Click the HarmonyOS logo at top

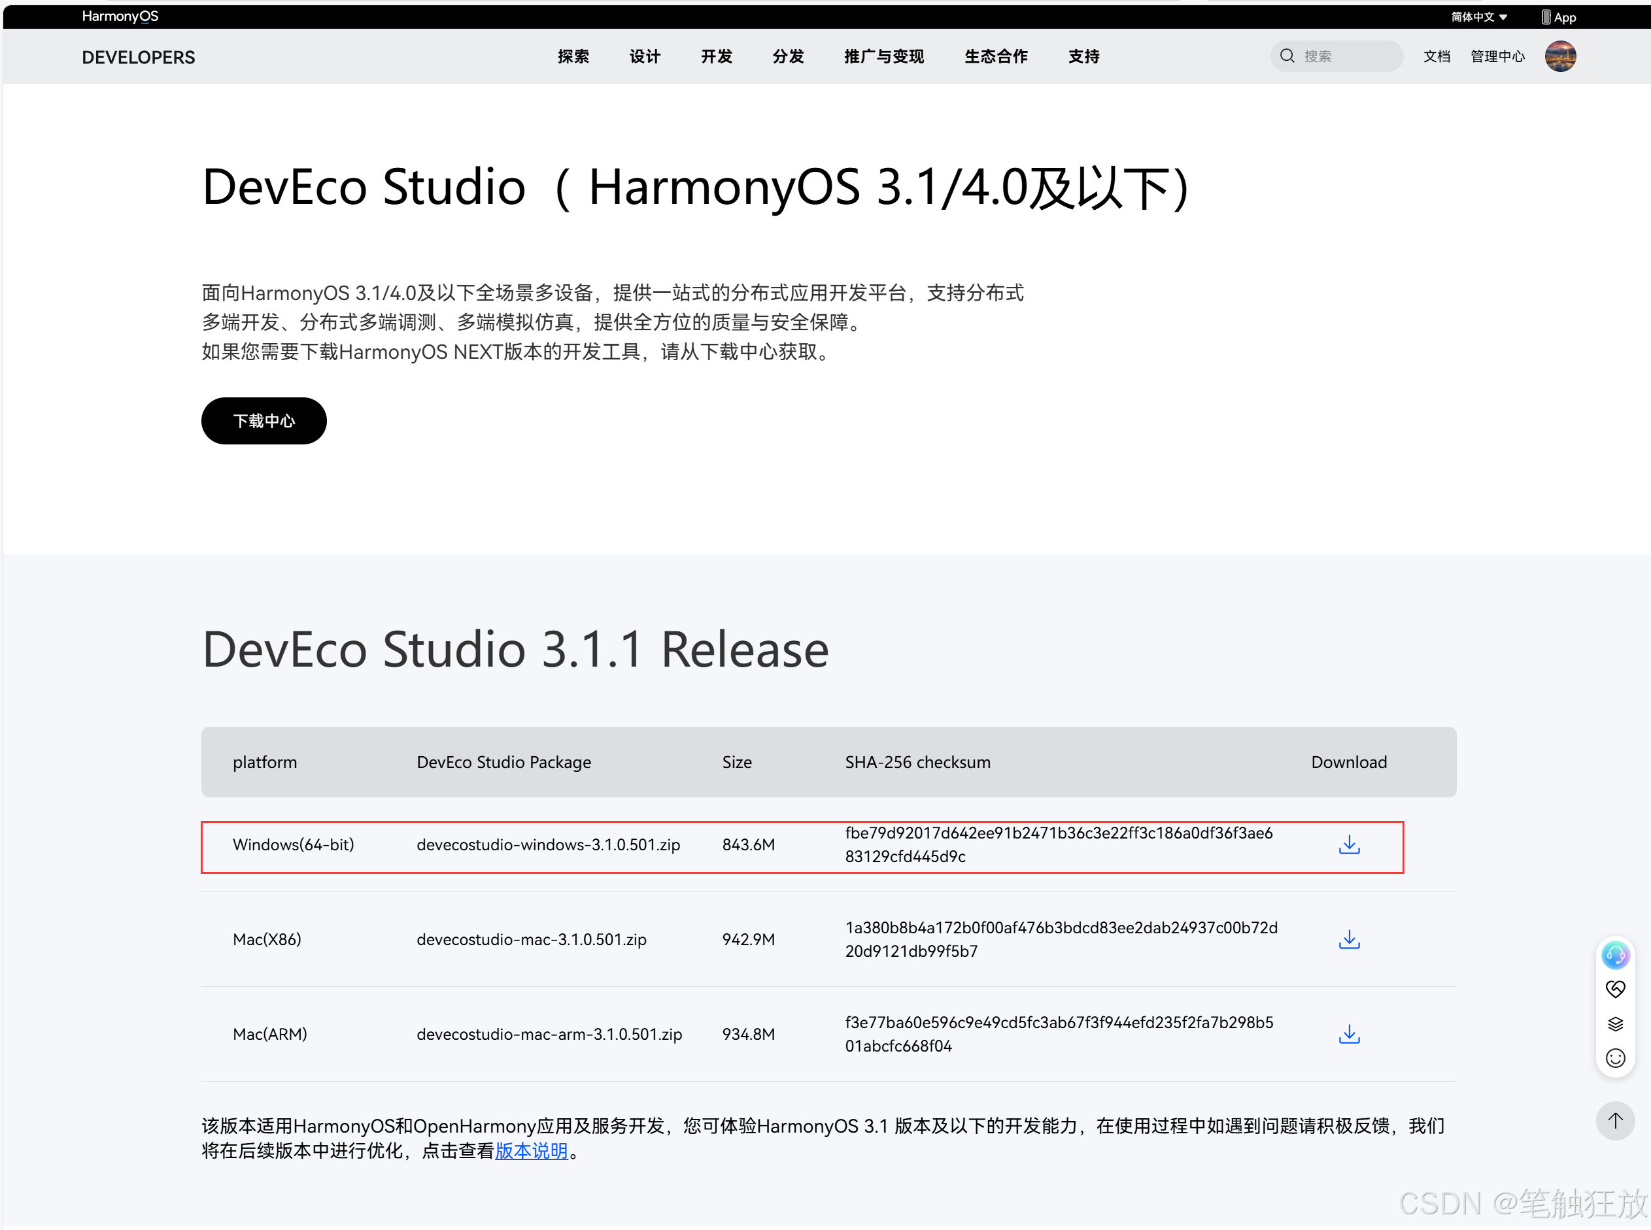[x=120, y=16]
